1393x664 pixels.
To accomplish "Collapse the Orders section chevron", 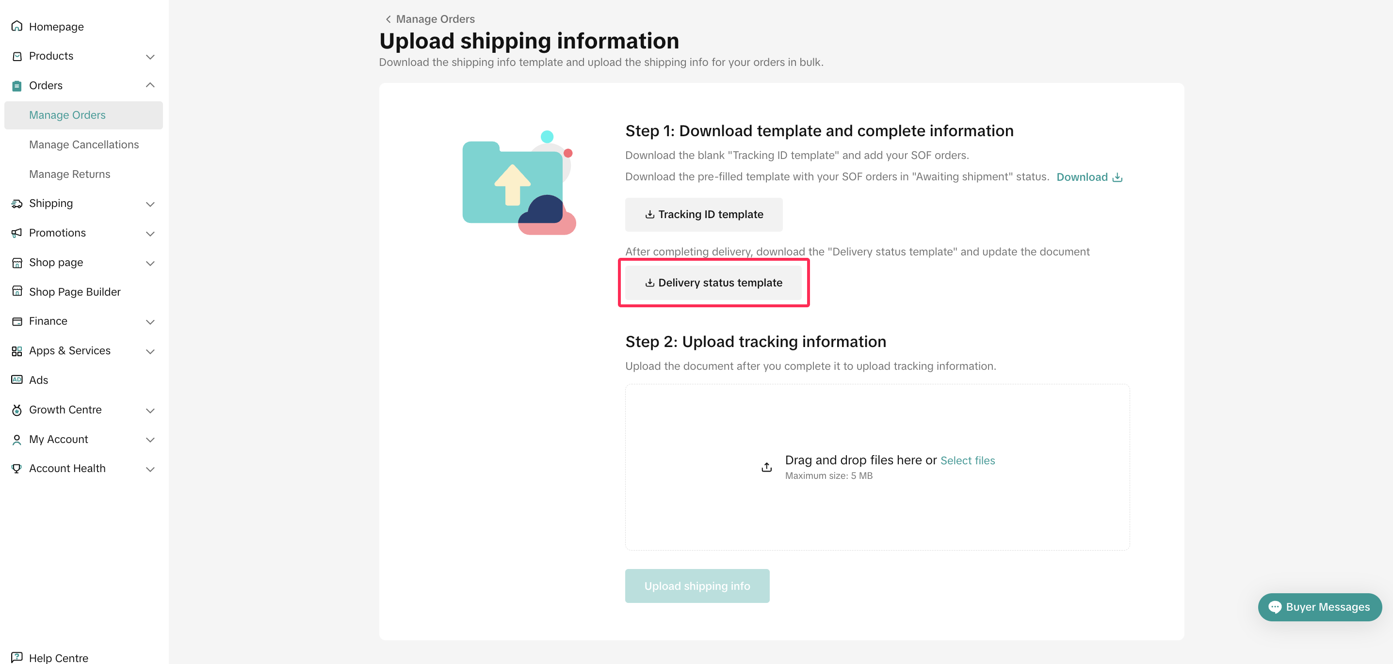I will (x=150, y=85).
